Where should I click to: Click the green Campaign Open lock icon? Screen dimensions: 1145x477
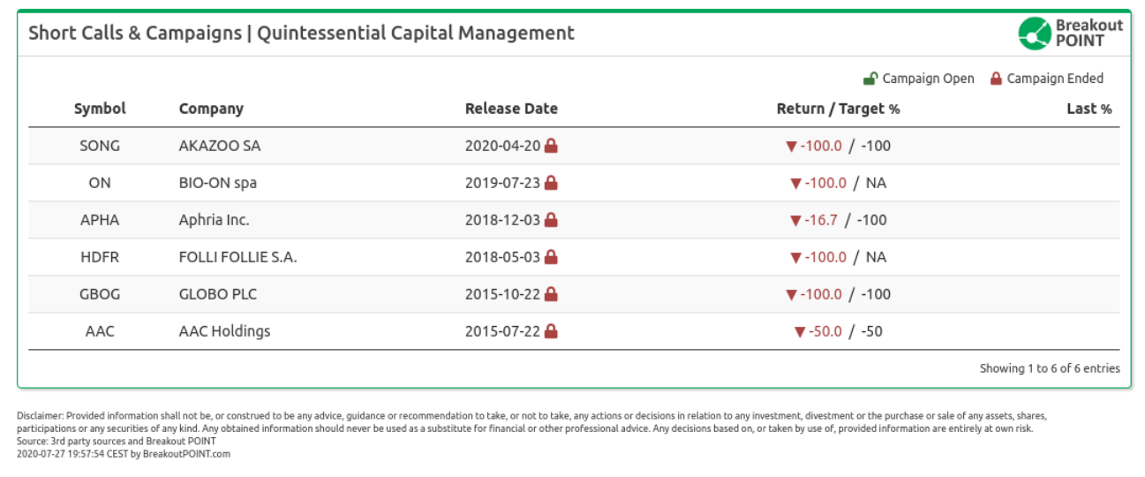[870, 79]
